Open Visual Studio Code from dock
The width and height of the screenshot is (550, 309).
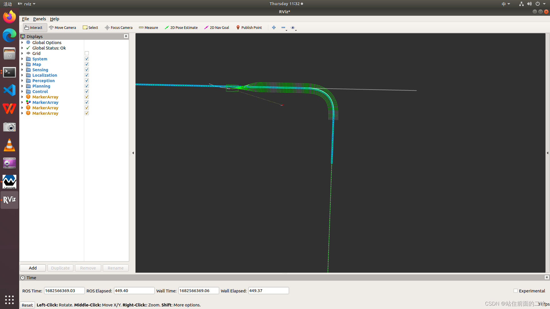tap(9, 90)
